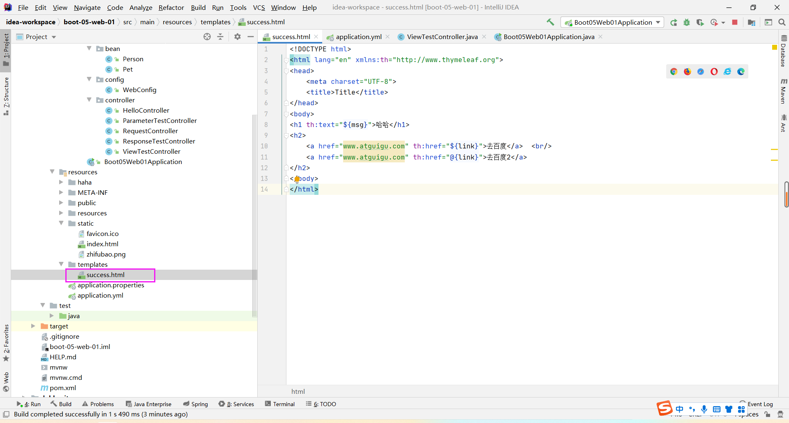
Task: Switch to the ViewTestController.java tab
Action: coord(442,37)
